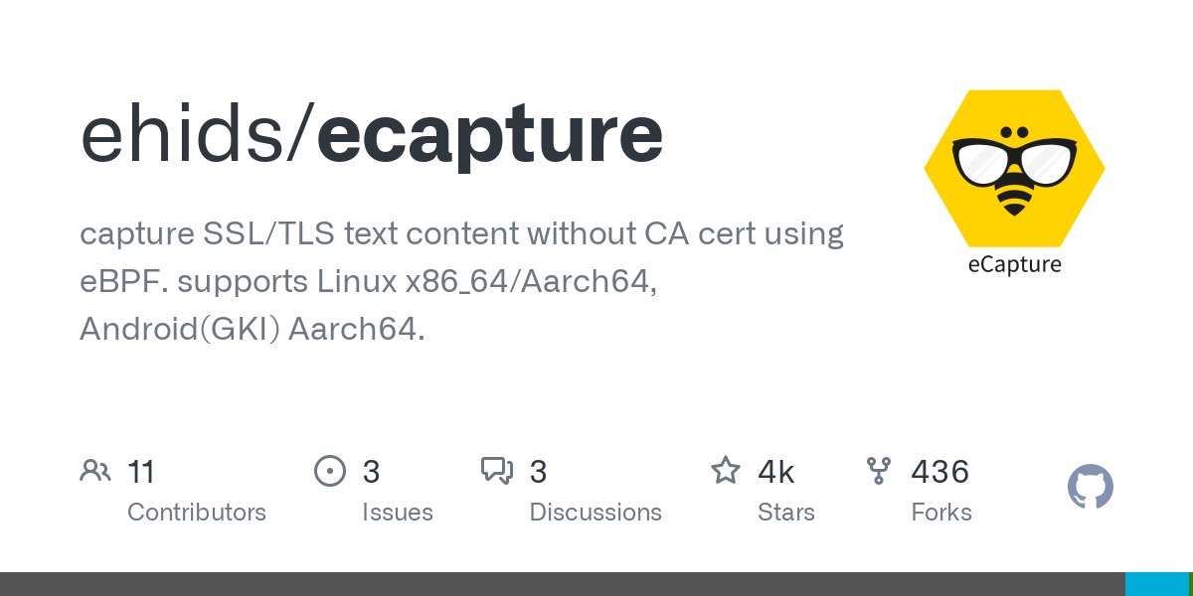
Task: Open the "Issues" label
Action: (398, 513)
